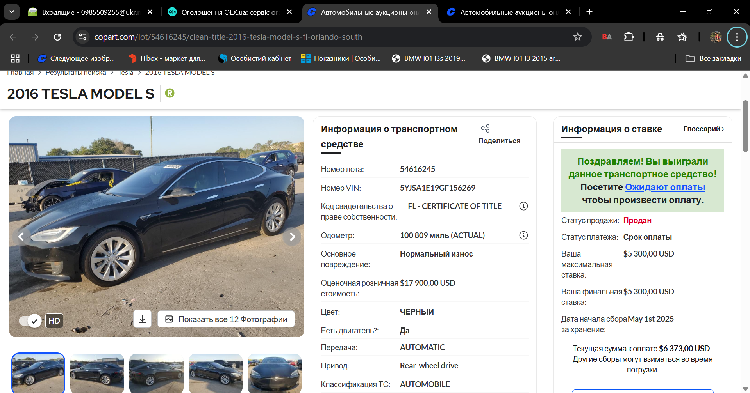Open the Ожидают оплаты link
750x393 pixels.
(665, 187)
